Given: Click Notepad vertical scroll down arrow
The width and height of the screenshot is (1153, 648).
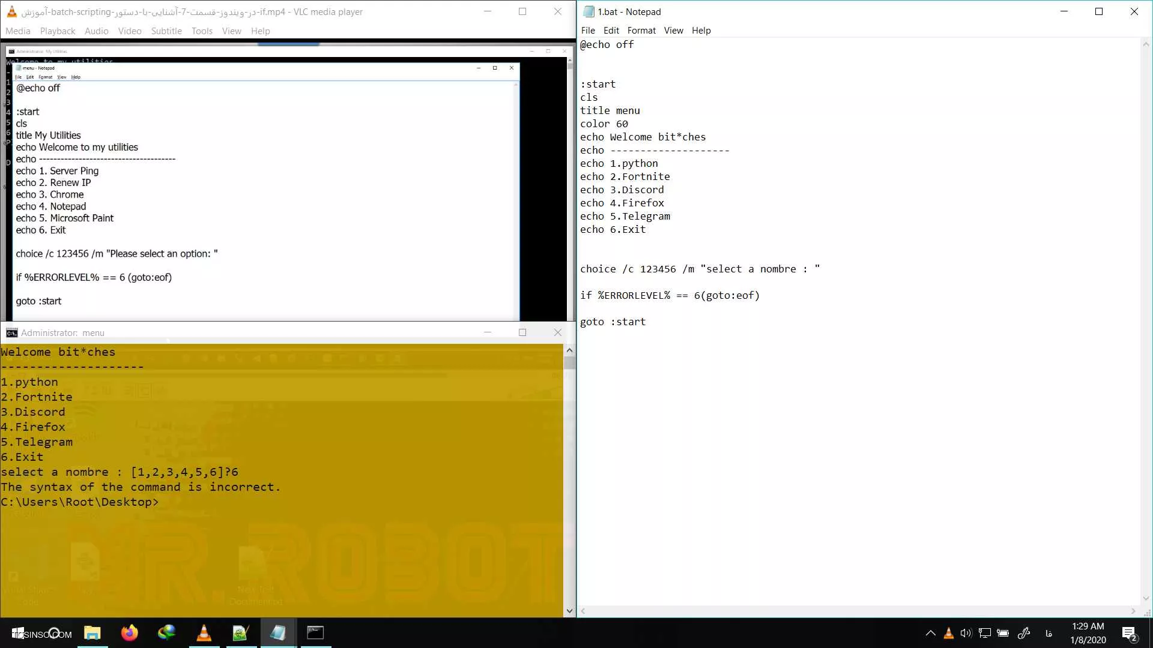Looking at the screenshot, I should tap(1146, 598).
